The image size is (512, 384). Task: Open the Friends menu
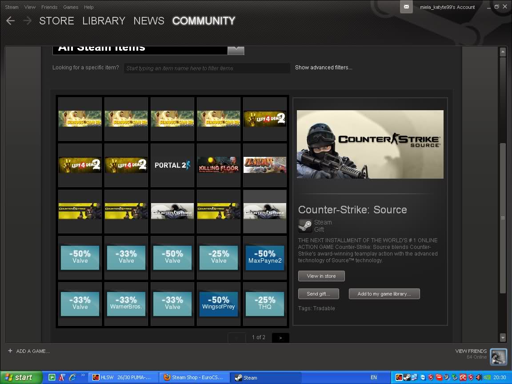pos(49,7)
